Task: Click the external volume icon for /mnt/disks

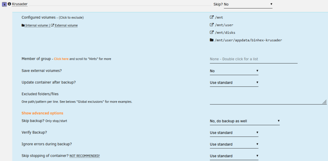Action: coord(212,32)
